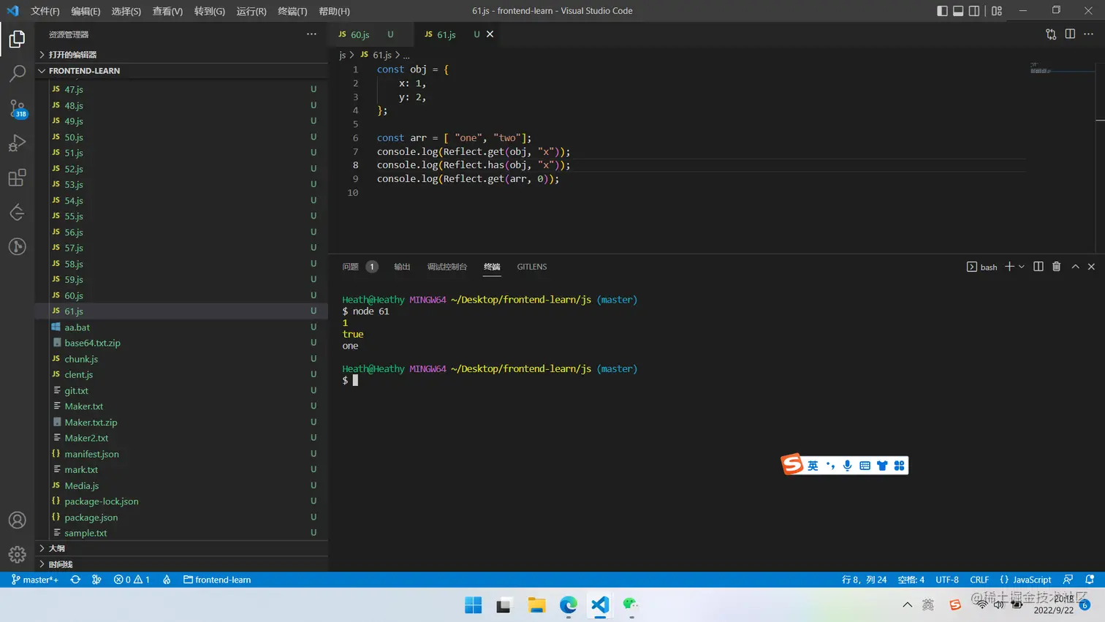The height and width of the screenshot is (622, 1105).
Task: Toggle secondary sidebar layout button
Action: pyautogui.click(x=974, y=11)
